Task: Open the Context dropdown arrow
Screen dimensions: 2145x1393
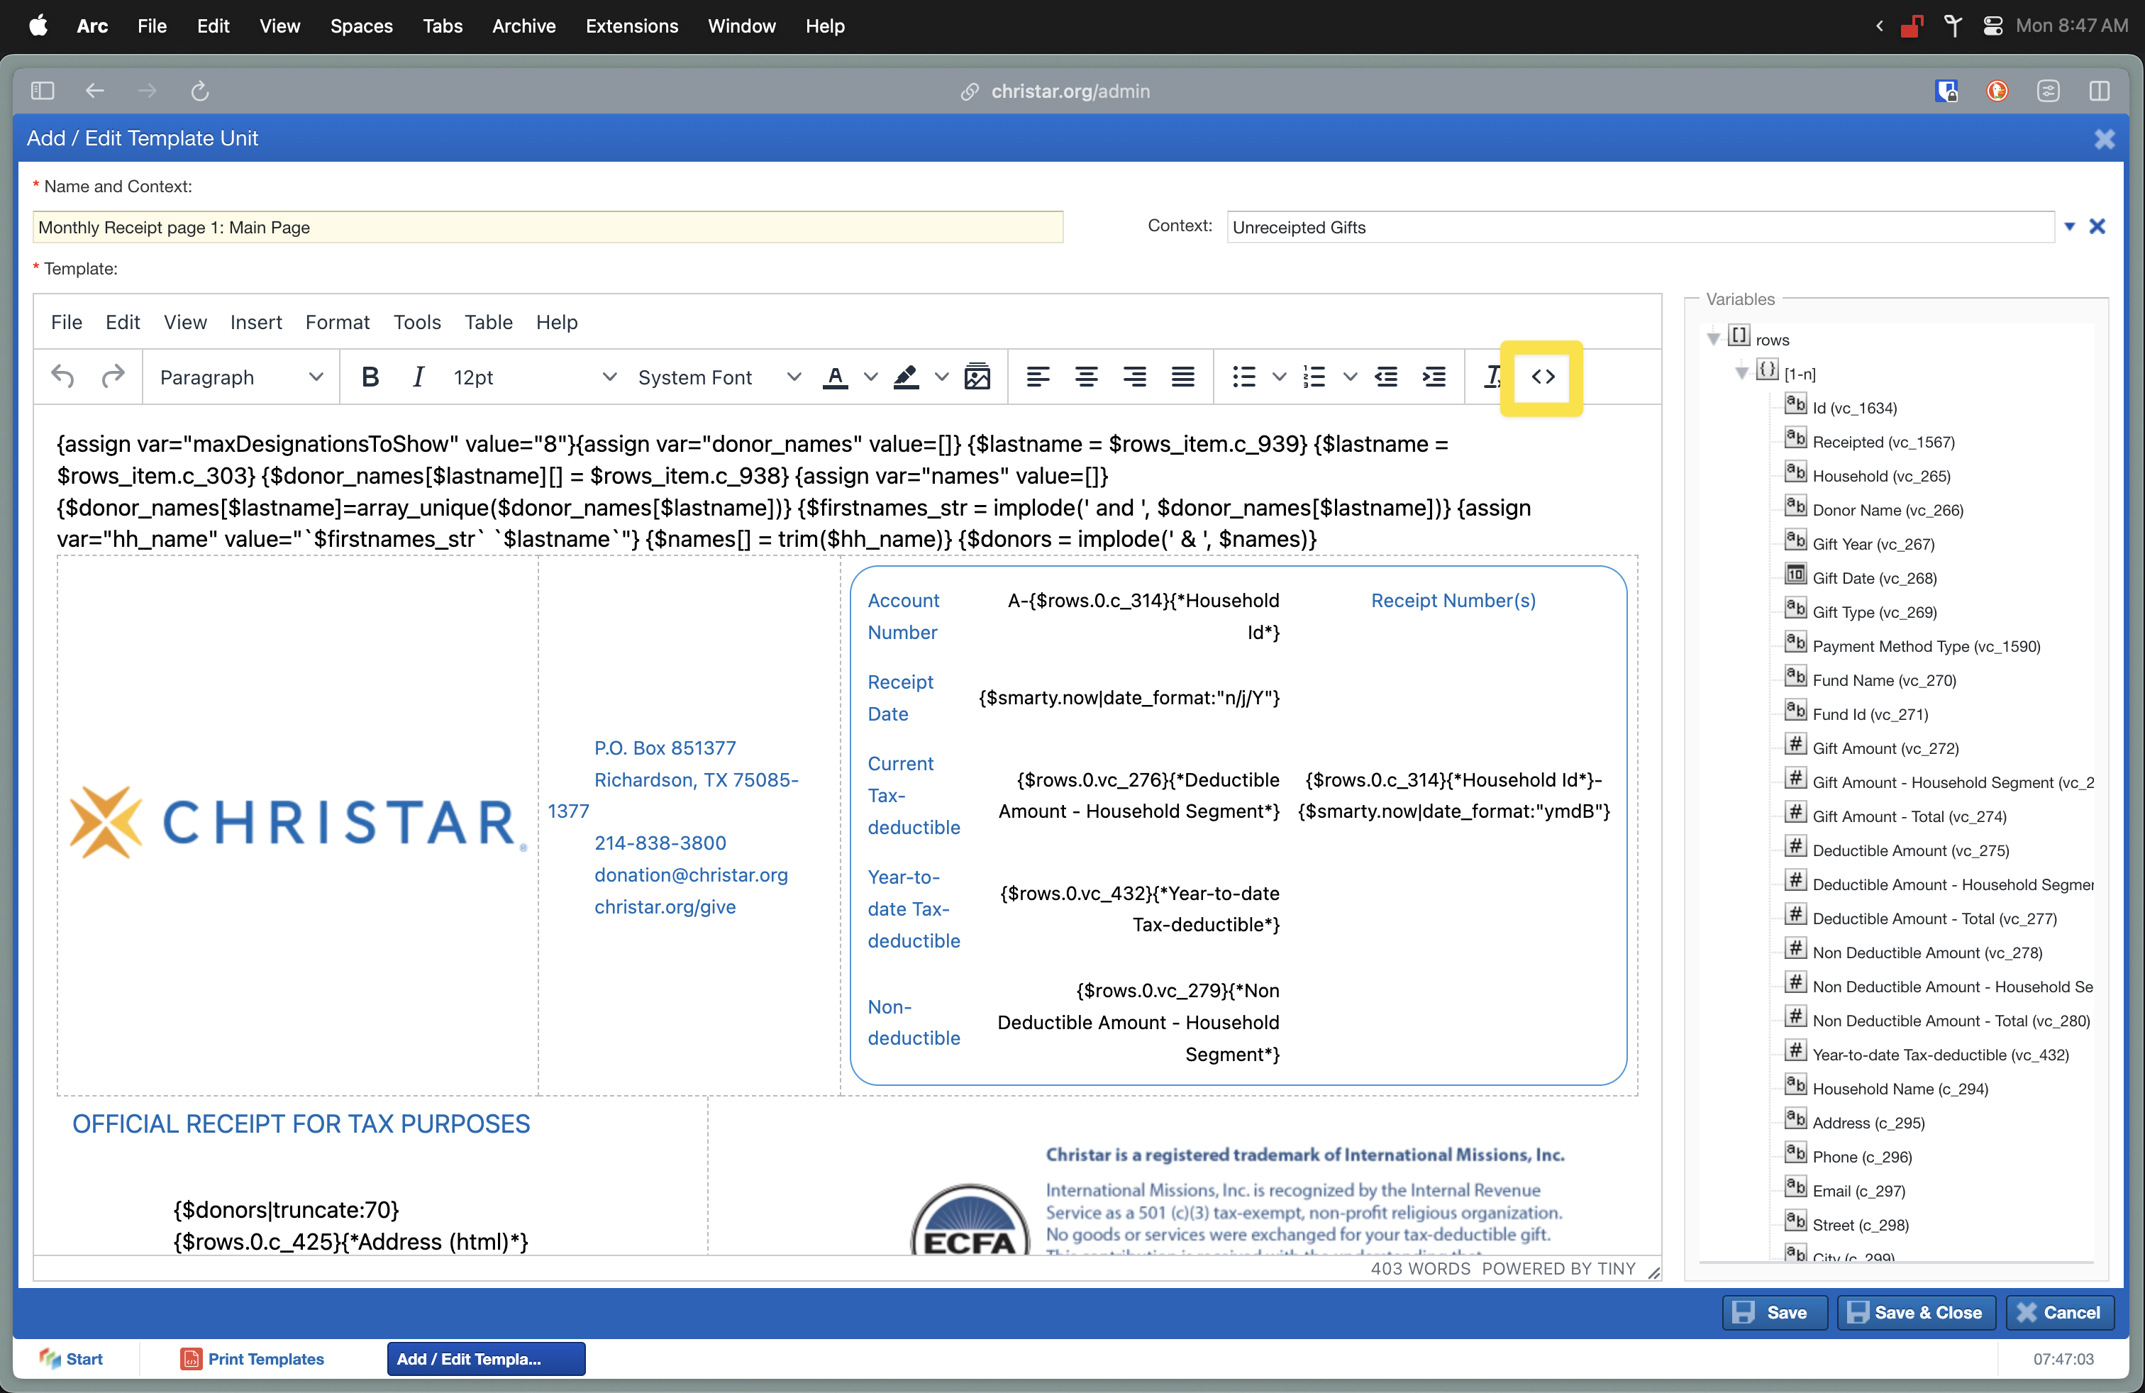Action: (2069, 227)
